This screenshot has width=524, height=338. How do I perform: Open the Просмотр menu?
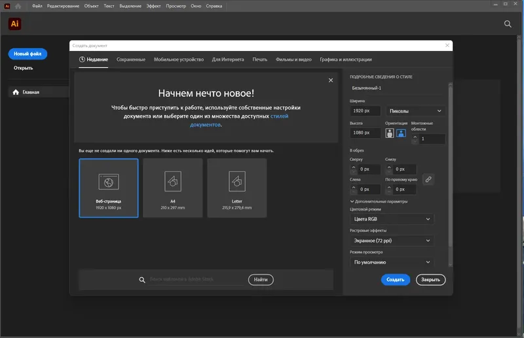tap(176, 6)
